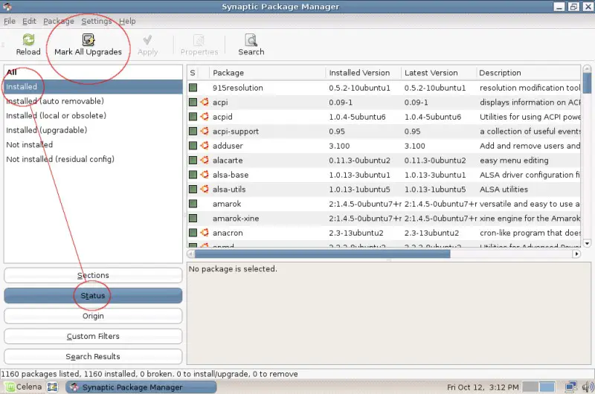Viewport: 595px width, 394px height.
Task: Click the Custom Filters button
Action: (93, 336)
